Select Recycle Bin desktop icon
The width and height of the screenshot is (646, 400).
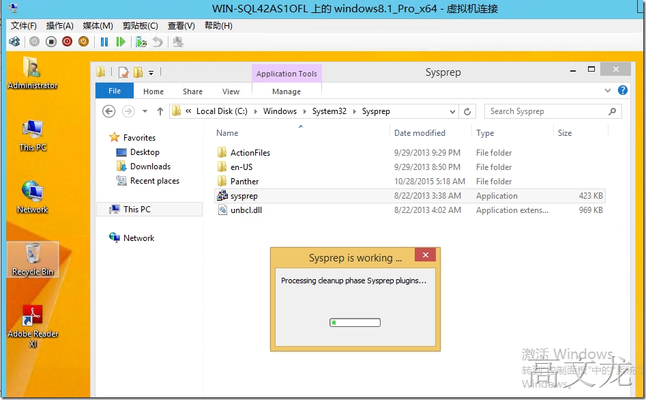pos(33,259)
